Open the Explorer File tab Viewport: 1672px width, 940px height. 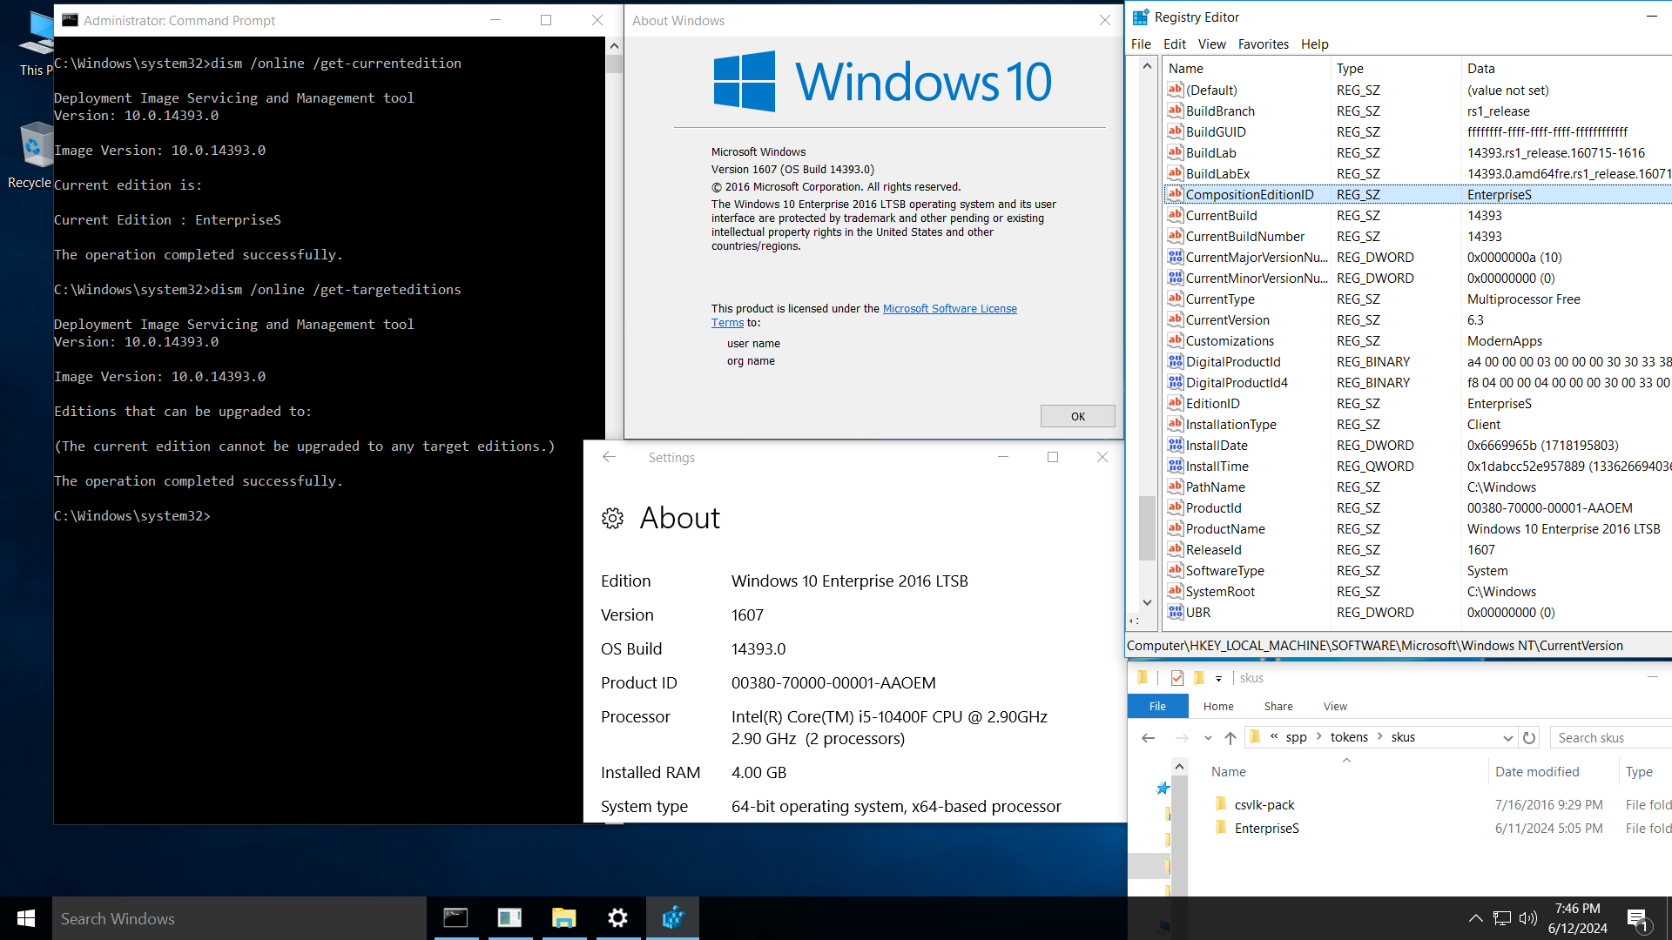pyautogui.click(x=1157, y=706)
